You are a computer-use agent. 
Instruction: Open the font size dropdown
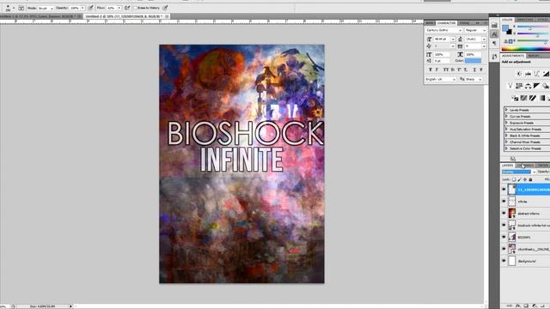[453, 39]
